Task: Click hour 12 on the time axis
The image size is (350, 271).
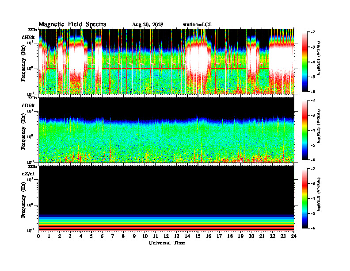Action: click(x=166, y=236)
